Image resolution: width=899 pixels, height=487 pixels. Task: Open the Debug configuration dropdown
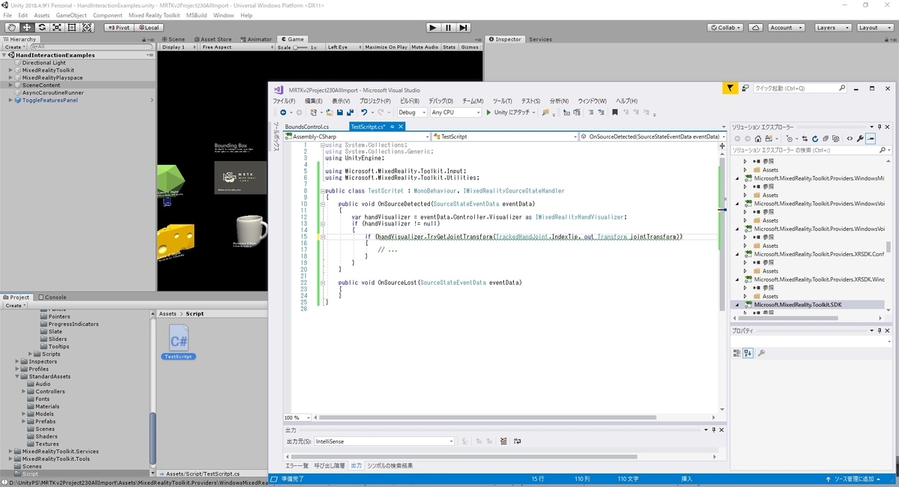tap(411, 112)
